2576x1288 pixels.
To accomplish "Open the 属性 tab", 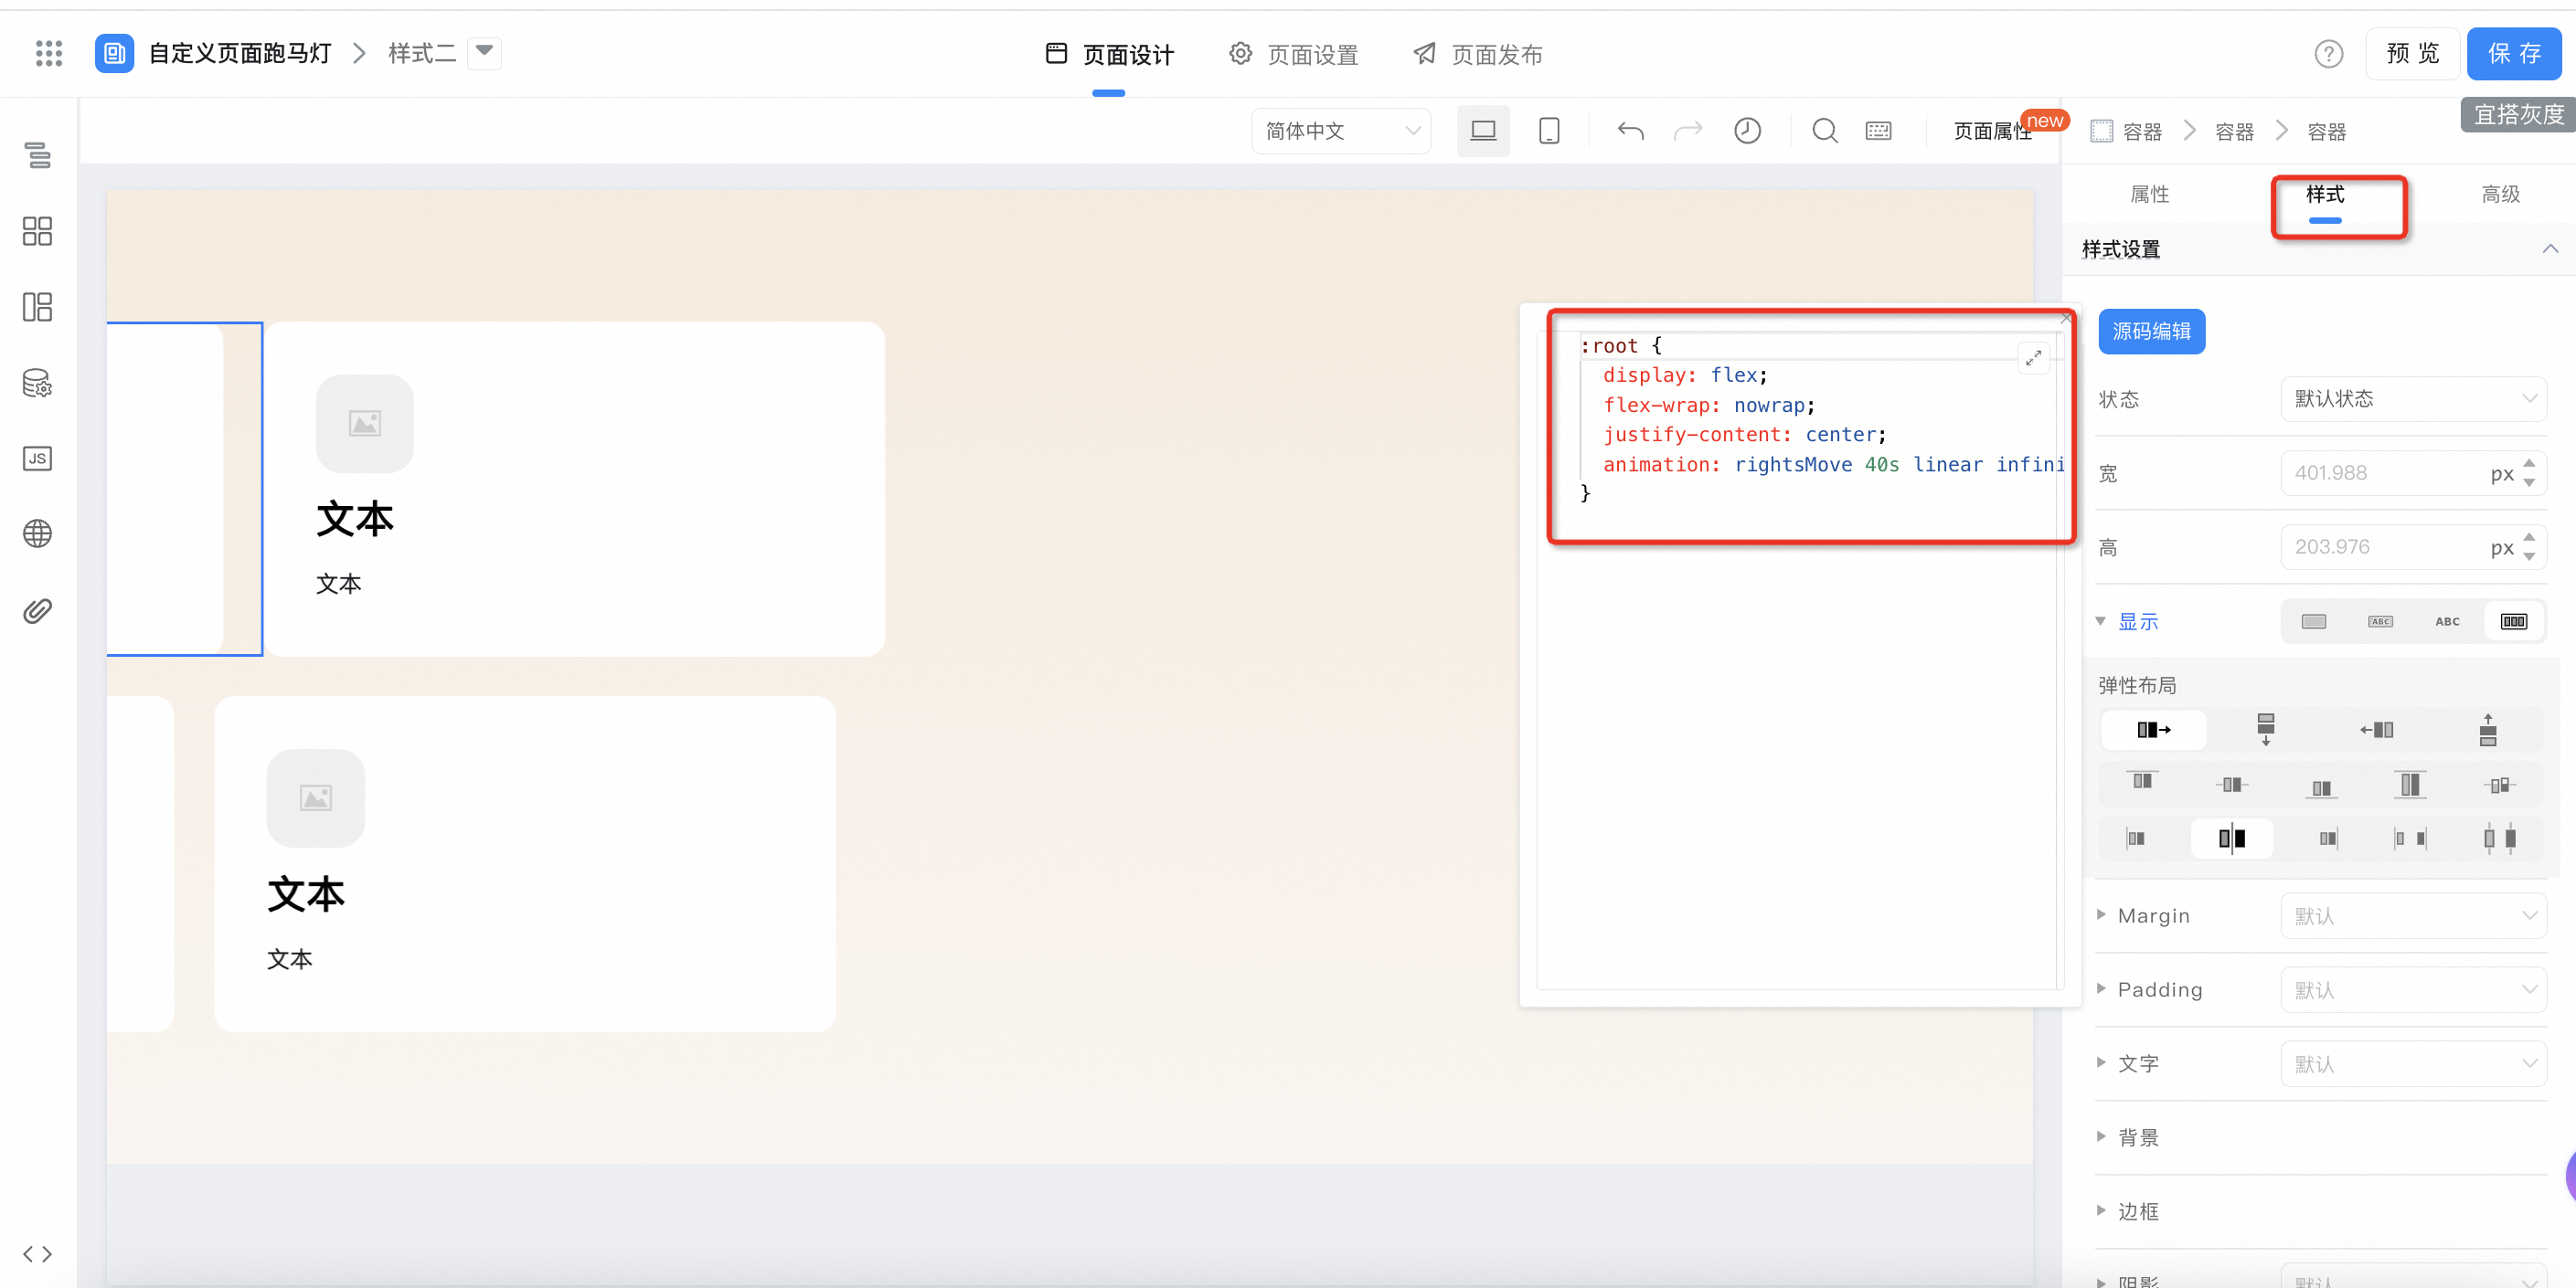I will pyautogui.click(x=2150, y=195).
